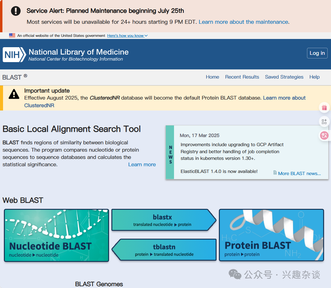Open the "Learn more about ClusteredNR" link
This screenshot has height=288, width=331.
pos(284,98)
